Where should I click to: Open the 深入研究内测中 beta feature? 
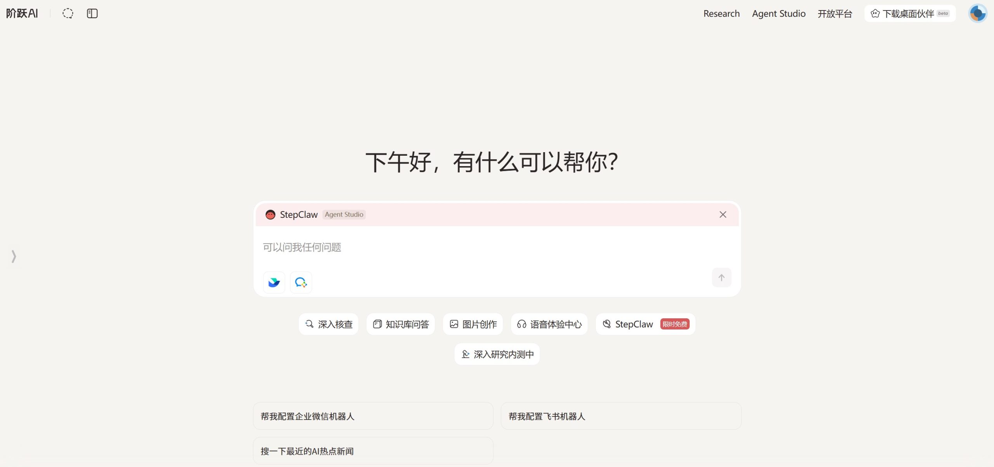497,354
